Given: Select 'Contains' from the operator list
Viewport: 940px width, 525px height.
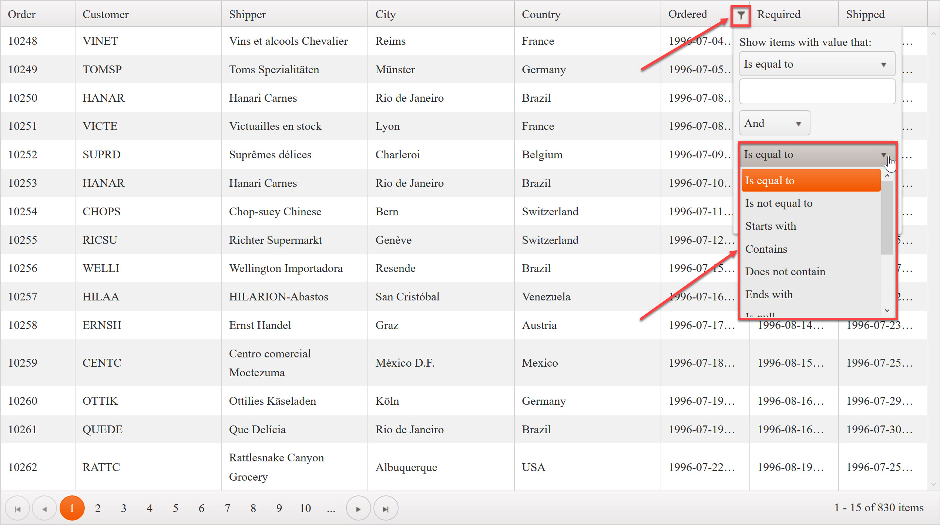Looking at the screenshot, I should pyautogui.click(x=766, y=249).
